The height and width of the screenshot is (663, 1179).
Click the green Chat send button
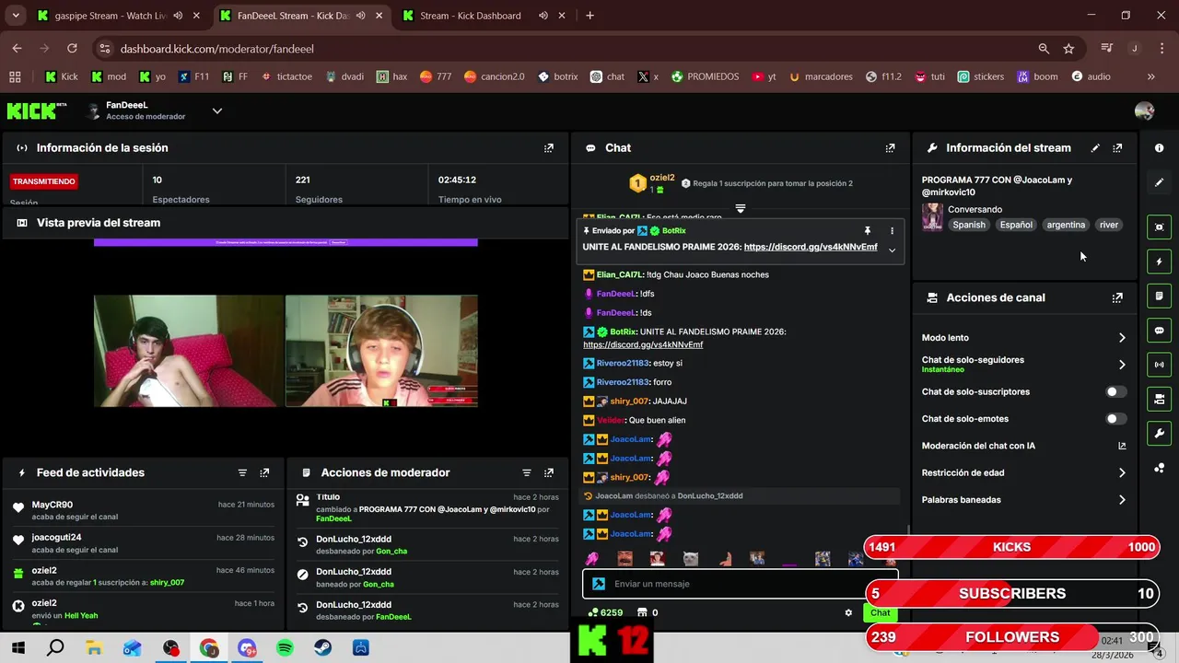click(x=880, y=613)
